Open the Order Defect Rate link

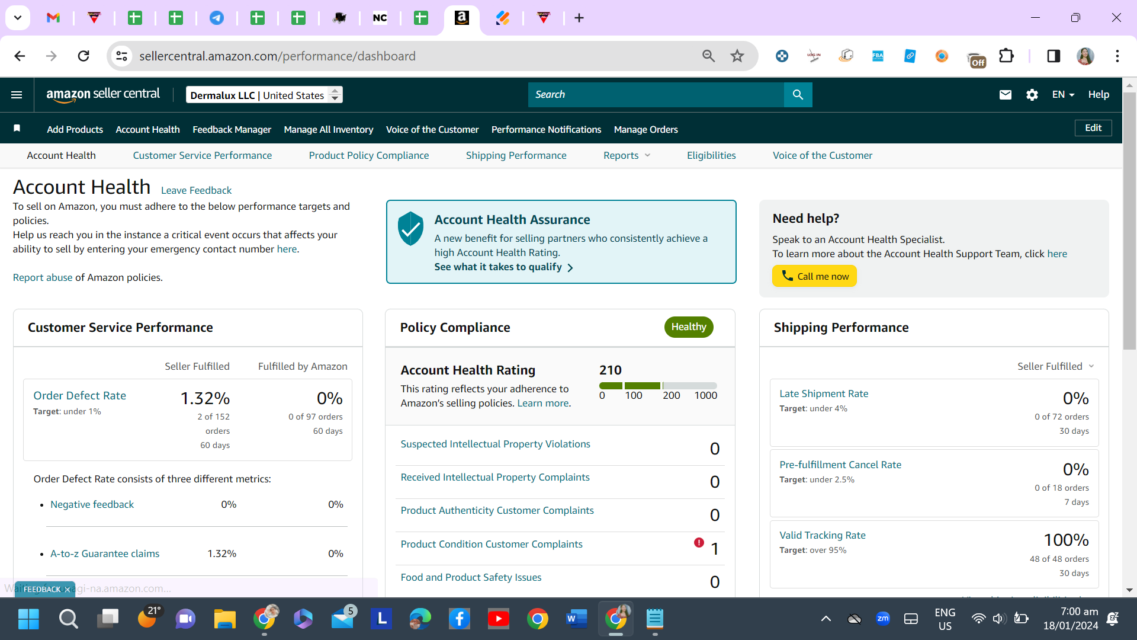(x=79, y=395)
